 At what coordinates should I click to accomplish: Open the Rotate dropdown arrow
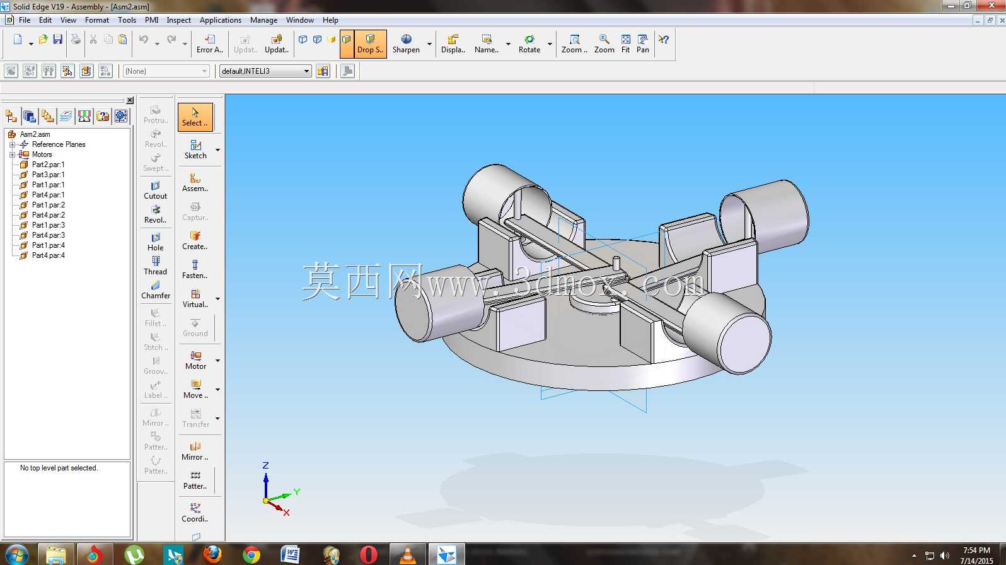point(550,44)
